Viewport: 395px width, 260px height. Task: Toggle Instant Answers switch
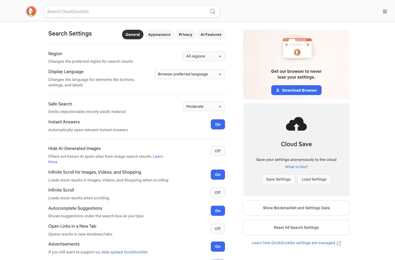(x=218, y=124)
